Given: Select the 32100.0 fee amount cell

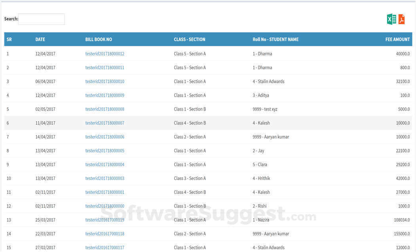Looking at the screenshot, I should coord(403,81).
